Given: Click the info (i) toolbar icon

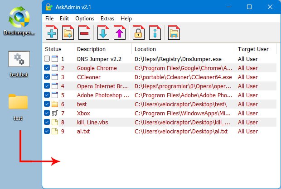Looking at the screenshot, I should click(155, 33).
